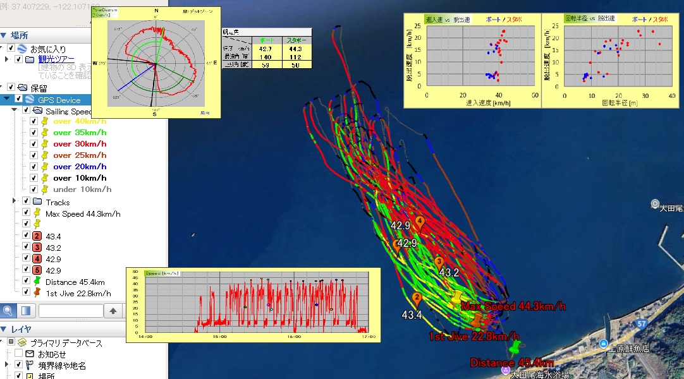Click the magnifier search button
Screen dimensions: 684x379
click(8, 311)
